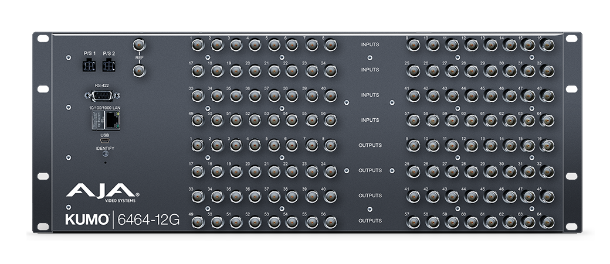This screenshot has height=264, width=610.
Task: Pick output BNC connector 33
Action: coord(198,197)
